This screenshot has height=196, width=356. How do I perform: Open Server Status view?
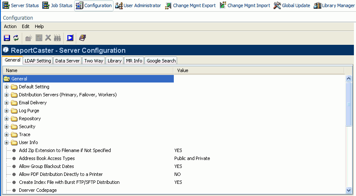[21, 5]
